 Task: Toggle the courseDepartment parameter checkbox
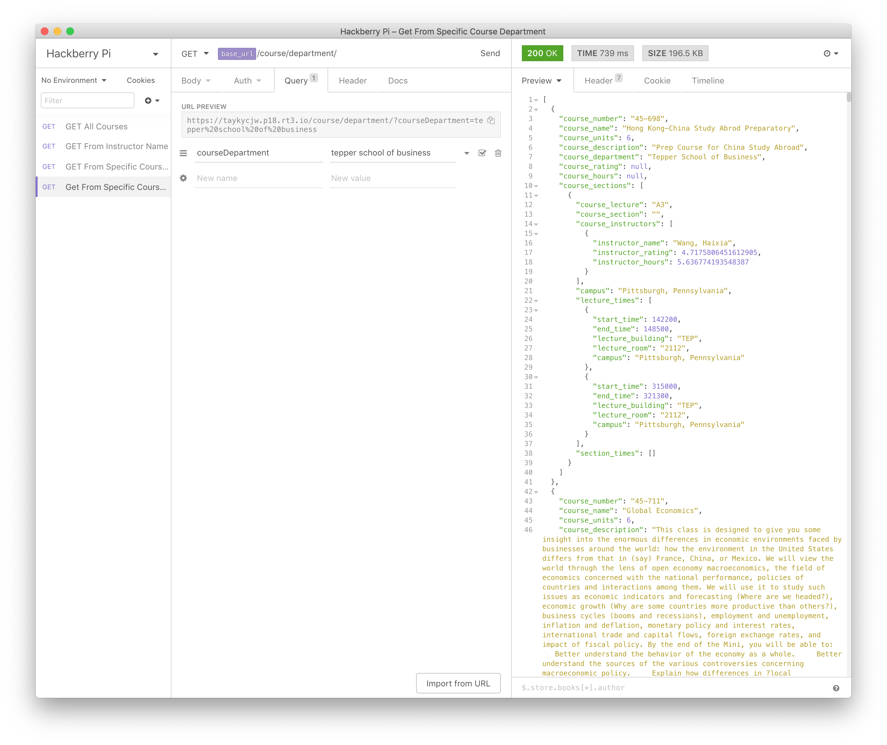(482, 153)
